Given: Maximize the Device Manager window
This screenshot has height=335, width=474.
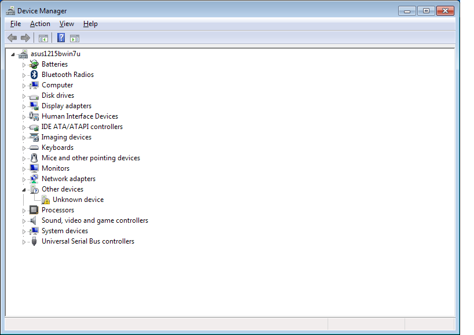Looking at the screenshot, I should tap(426, 11).
